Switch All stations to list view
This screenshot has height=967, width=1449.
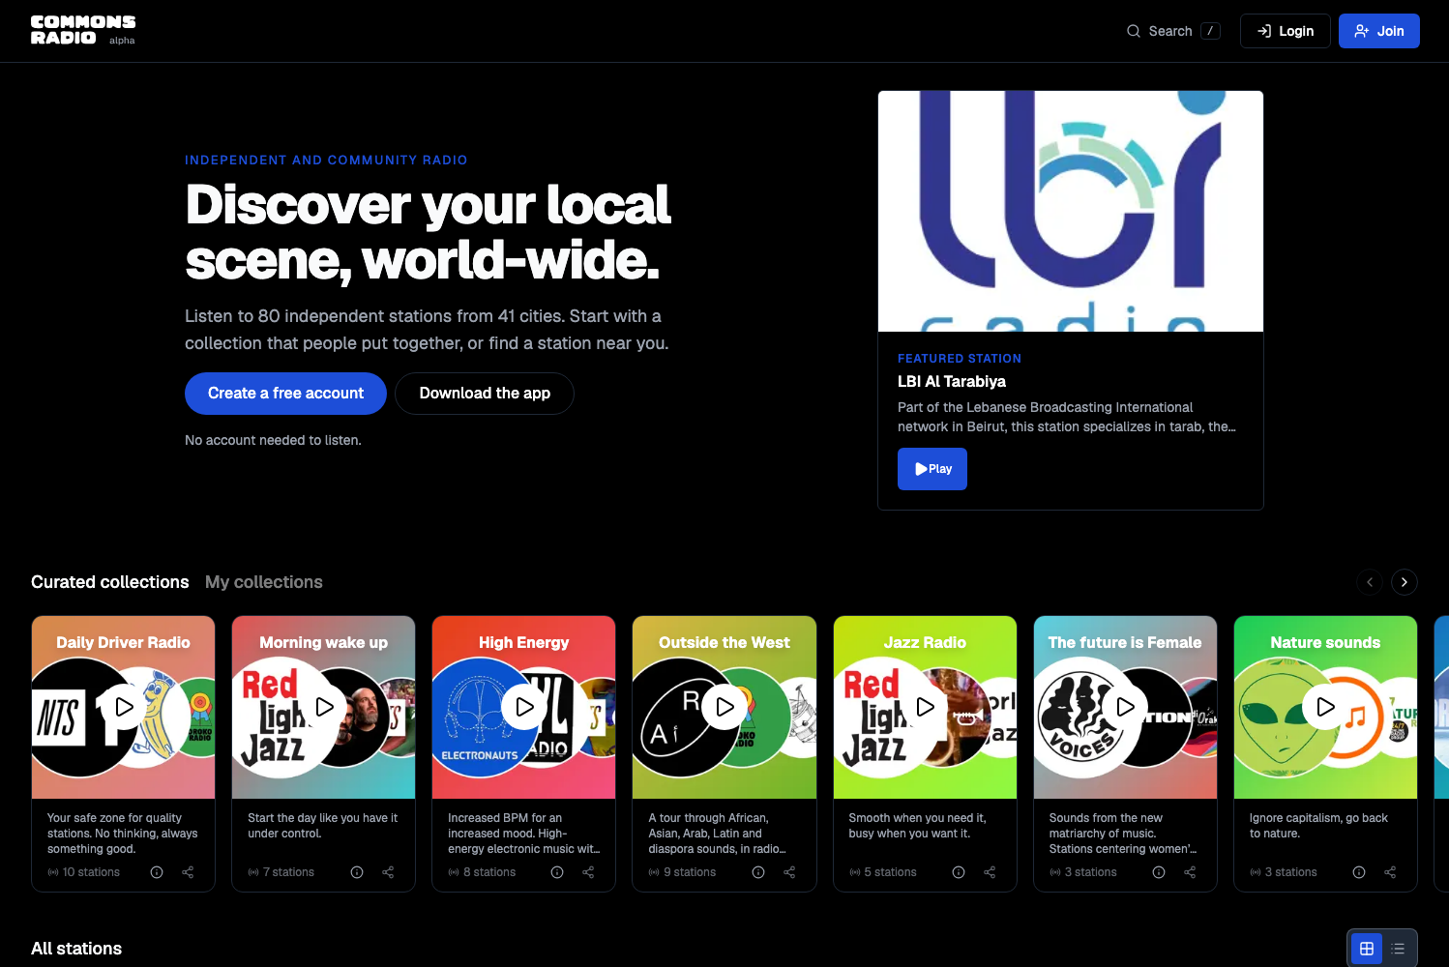coord(1398,949)
